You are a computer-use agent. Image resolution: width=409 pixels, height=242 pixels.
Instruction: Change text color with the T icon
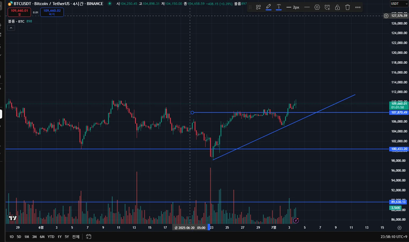[x=279, y=7]
